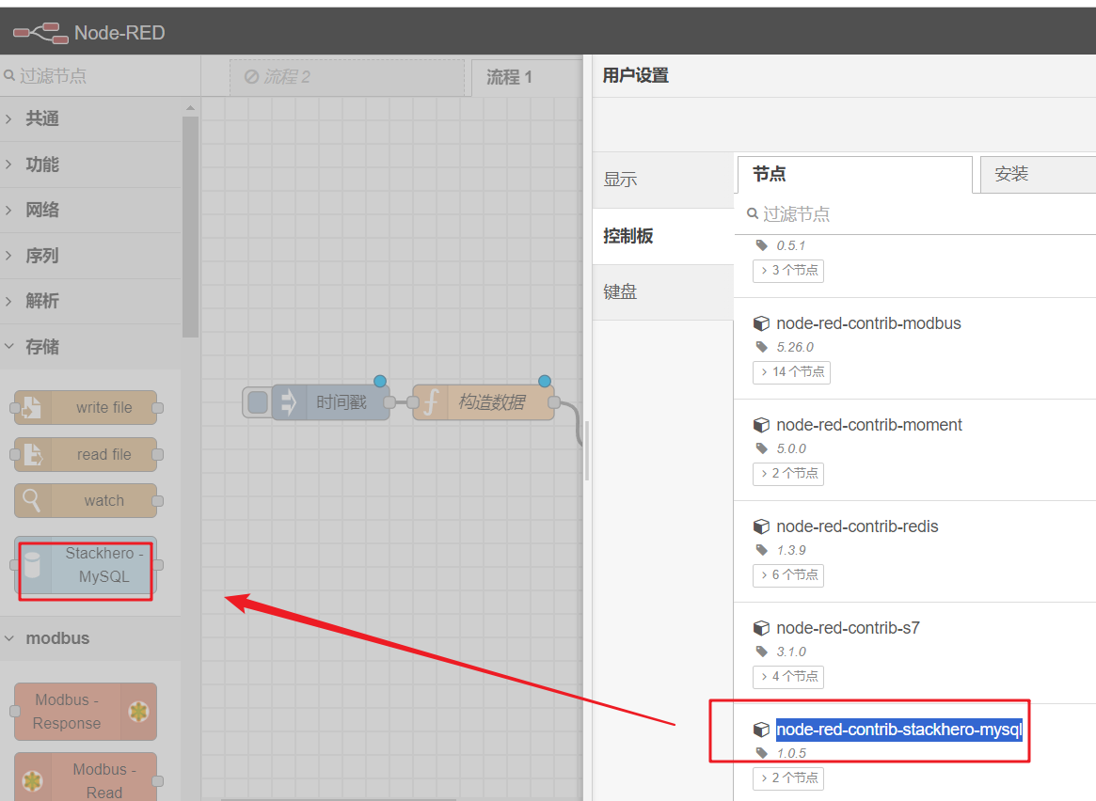
Task: Click the package icon for node-red-contrib-stackhero-mysql
Action: pos(761,729)
